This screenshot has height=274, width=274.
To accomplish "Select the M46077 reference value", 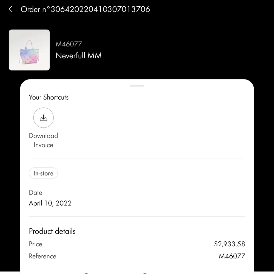I will [232, 256].
